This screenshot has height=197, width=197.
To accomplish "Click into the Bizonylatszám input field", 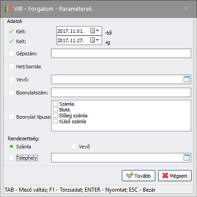I will click(121, 93).
